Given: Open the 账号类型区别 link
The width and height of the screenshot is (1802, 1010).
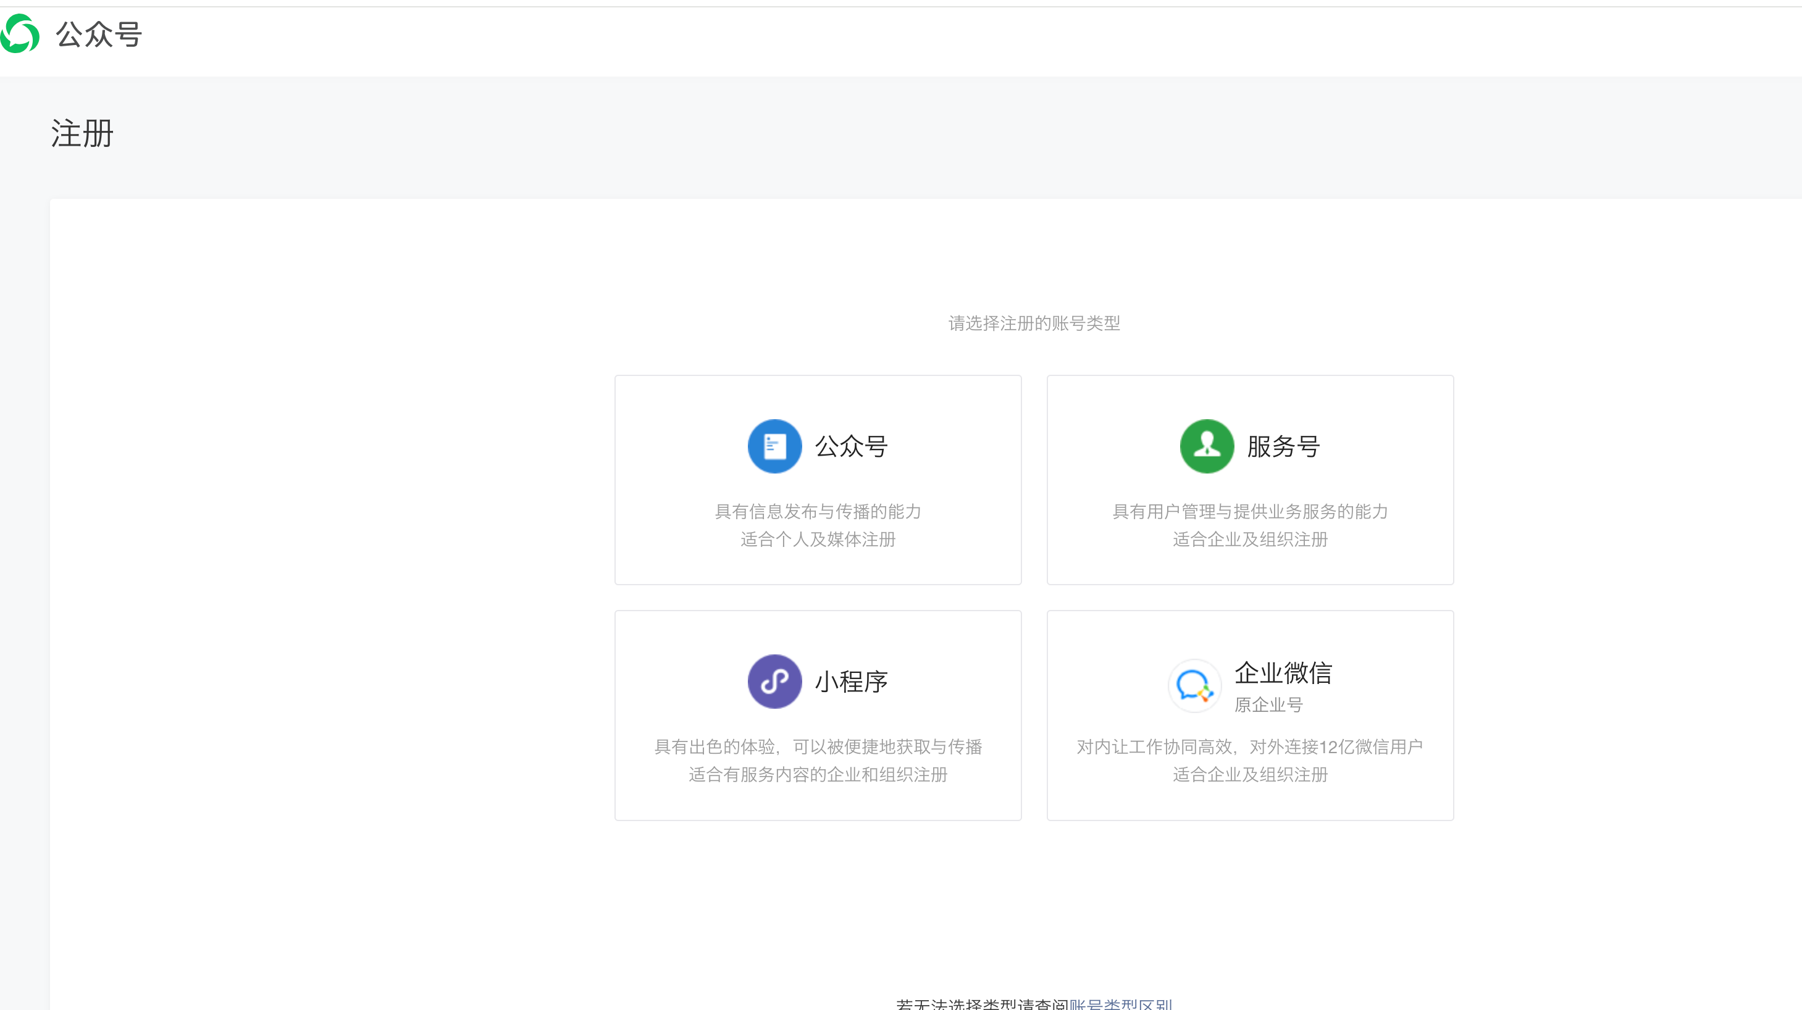Looking at the screenshot, I should point(1120,1004).
